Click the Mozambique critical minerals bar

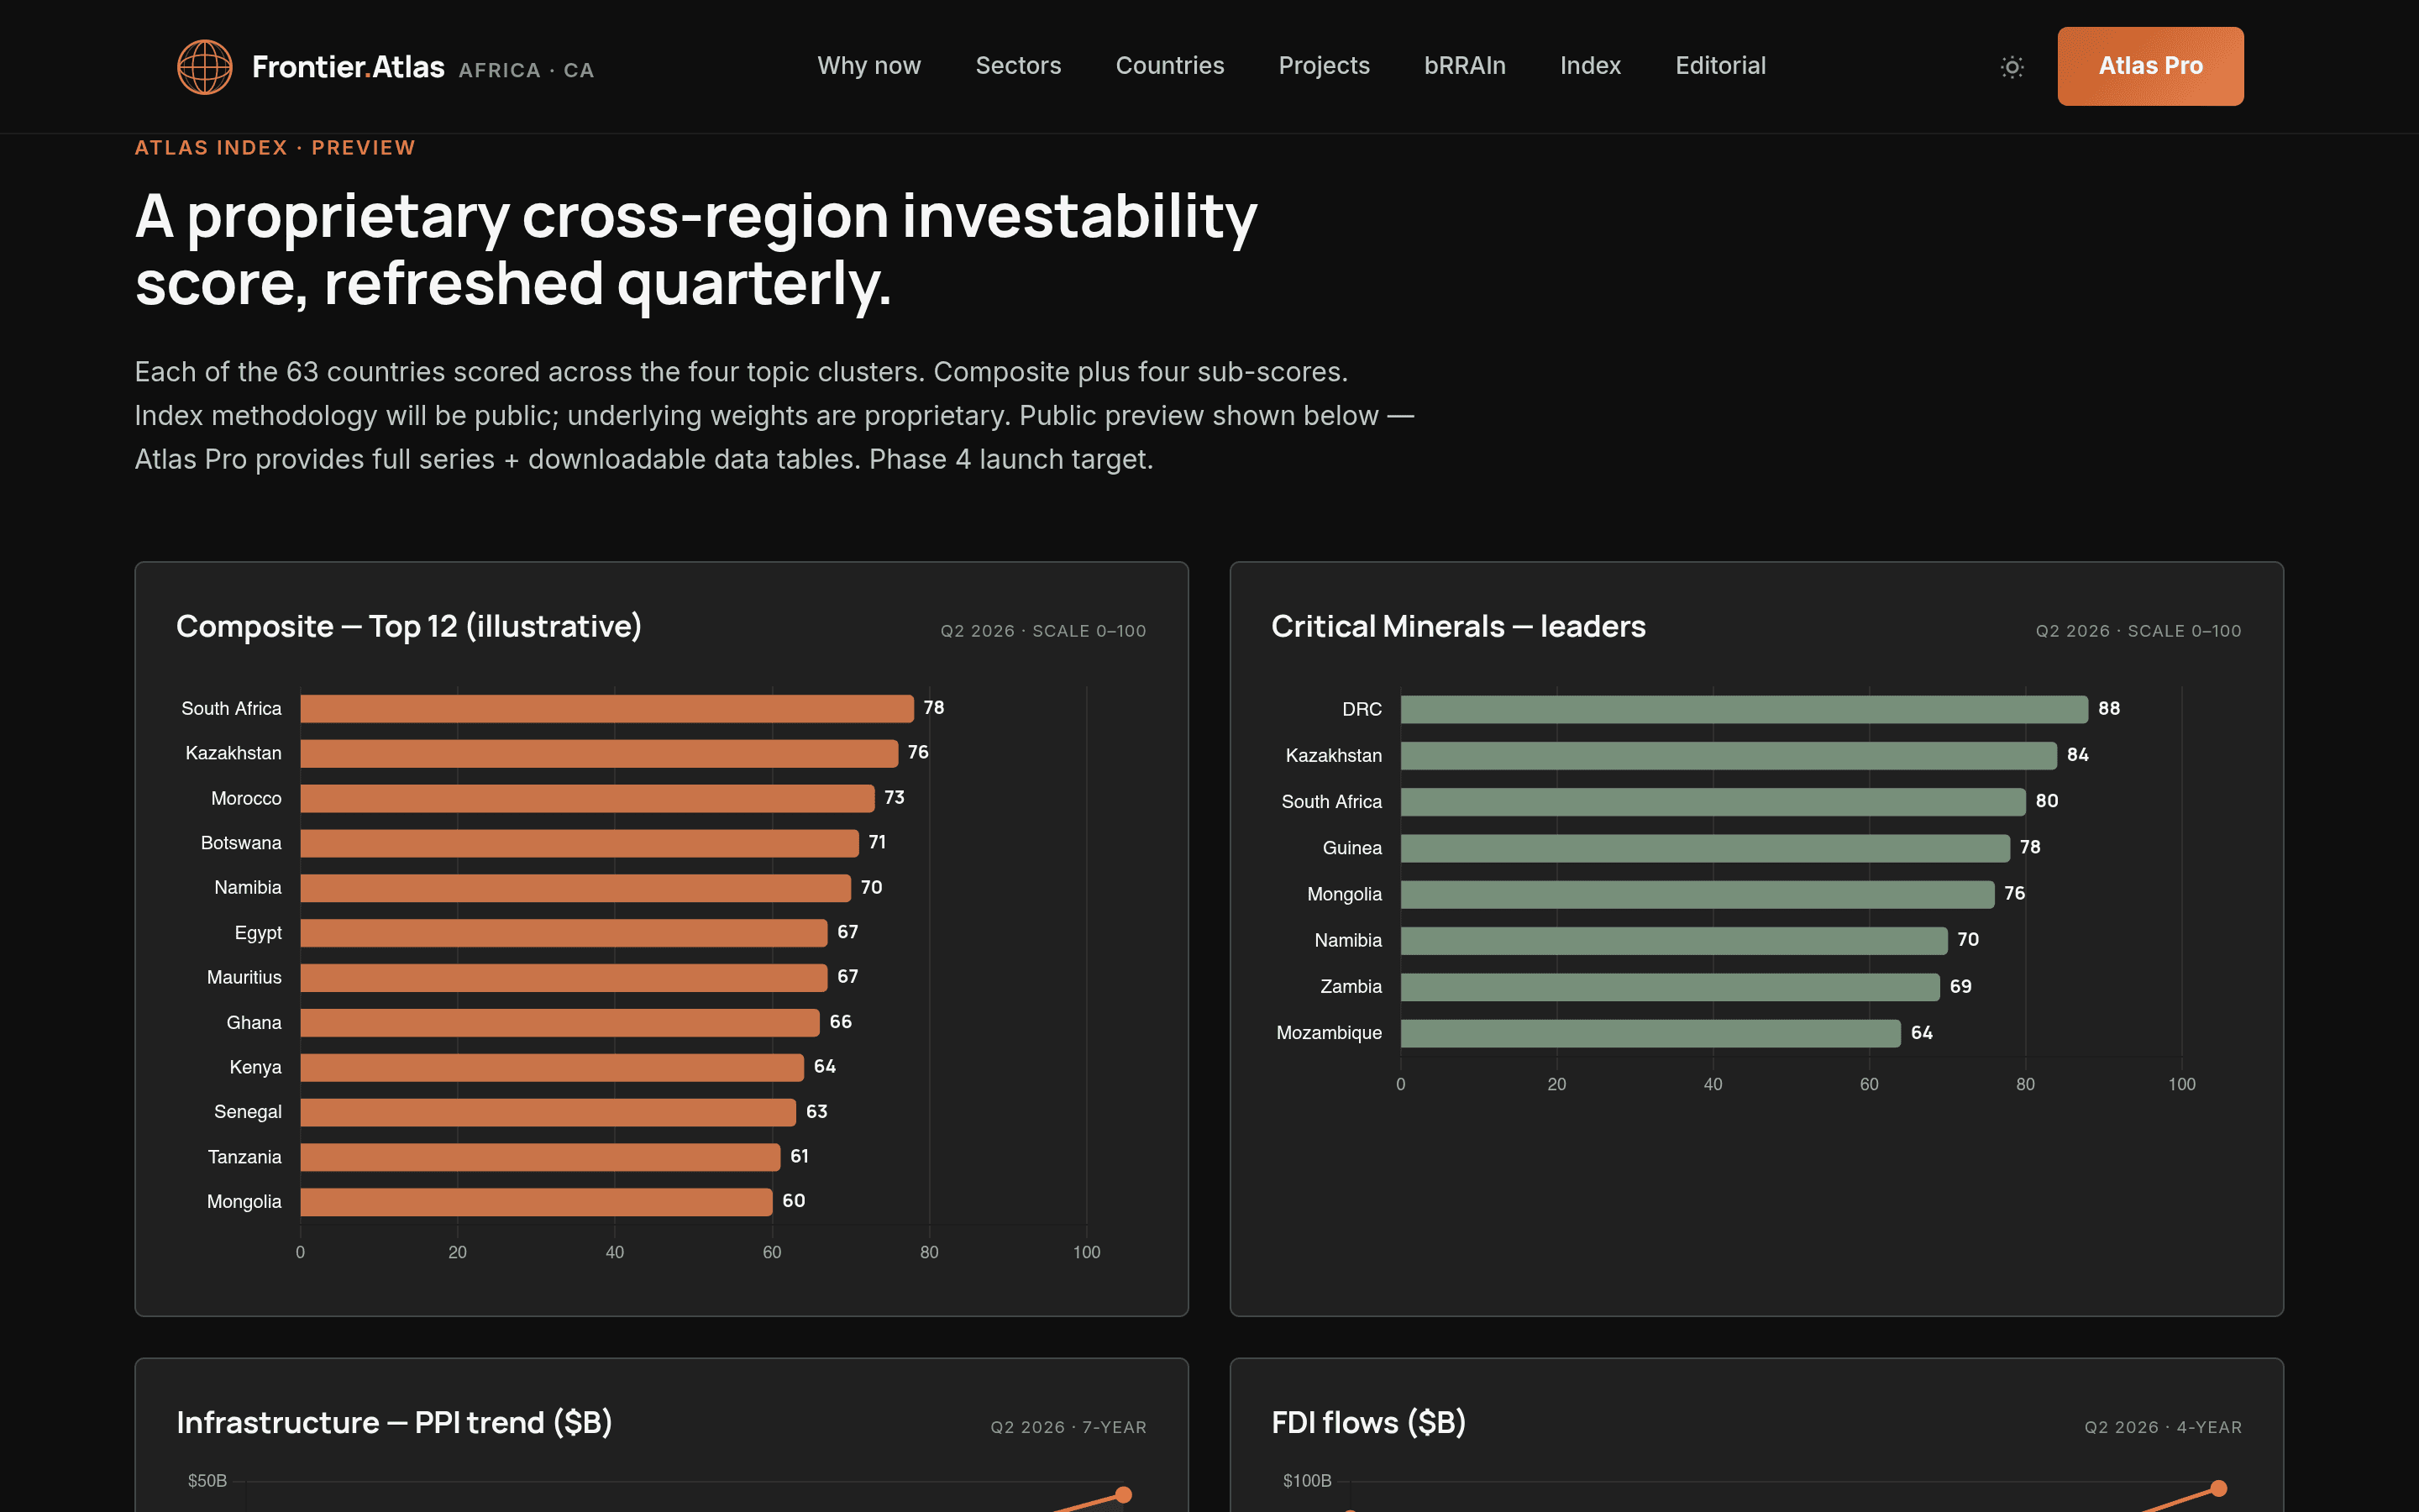coord(1650,1033)
